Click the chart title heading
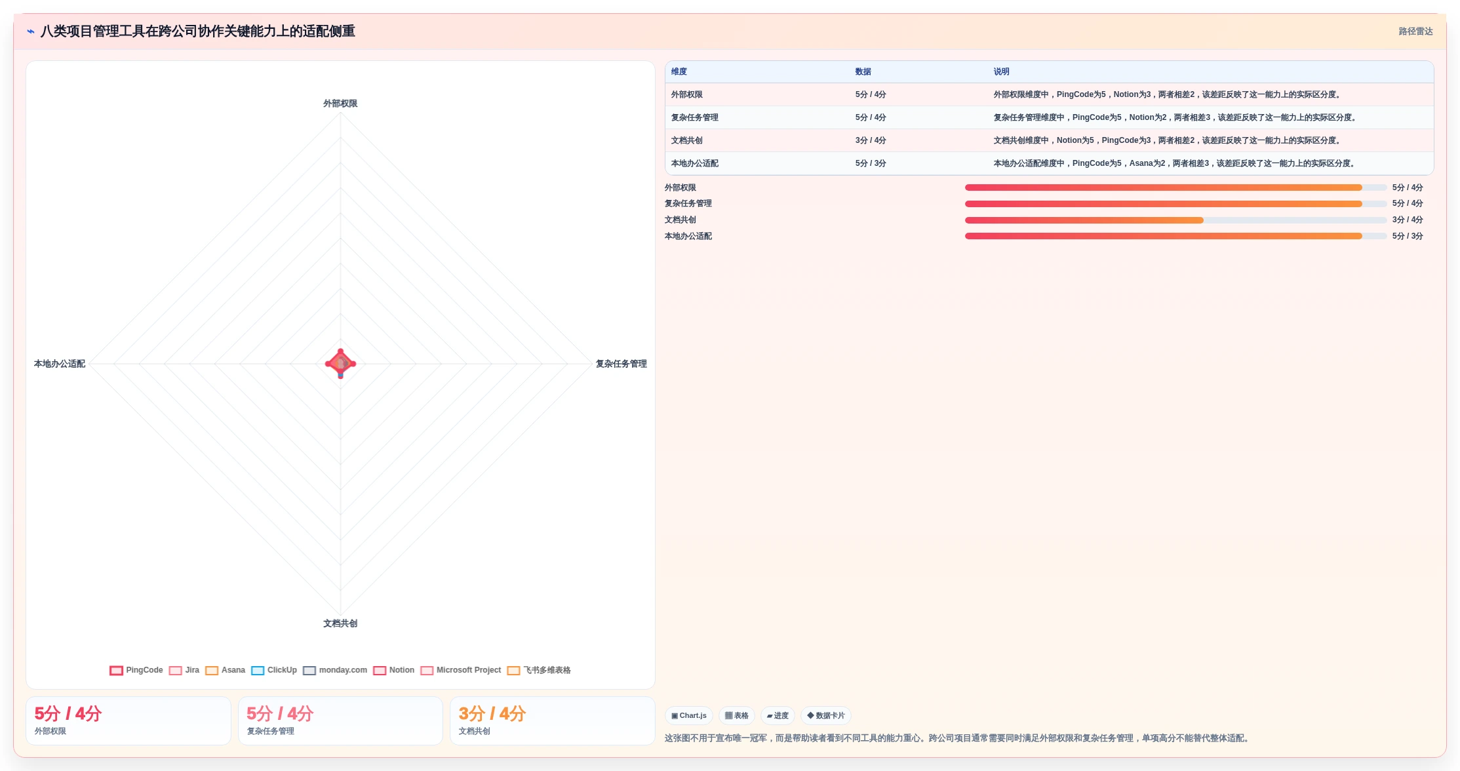The width and height of the screenshot is (1460, 771). point(198,31)
